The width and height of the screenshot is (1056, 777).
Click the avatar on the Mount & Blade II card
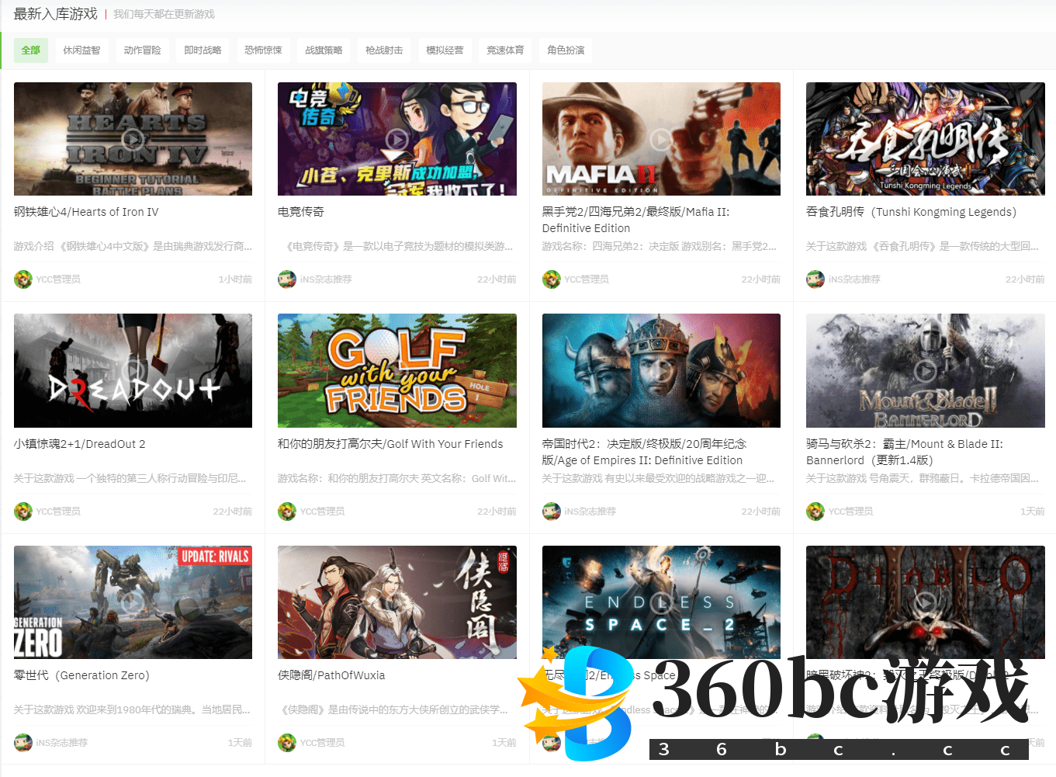[x=815, y=511]
